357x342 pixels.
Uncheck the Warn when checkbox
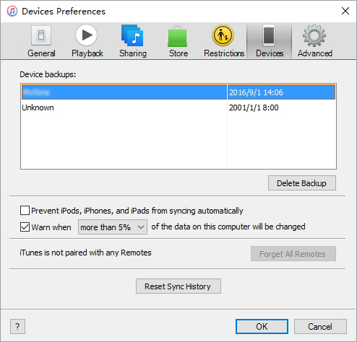pos(25,227)
